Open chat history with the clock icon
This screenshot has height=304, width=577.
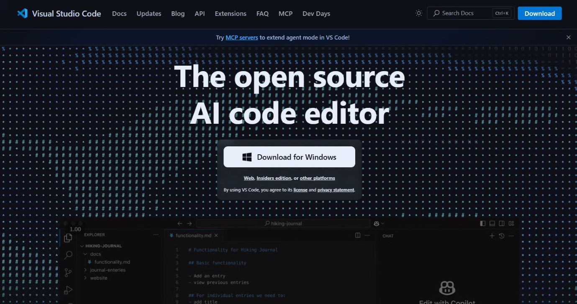(x=502, y=236)
